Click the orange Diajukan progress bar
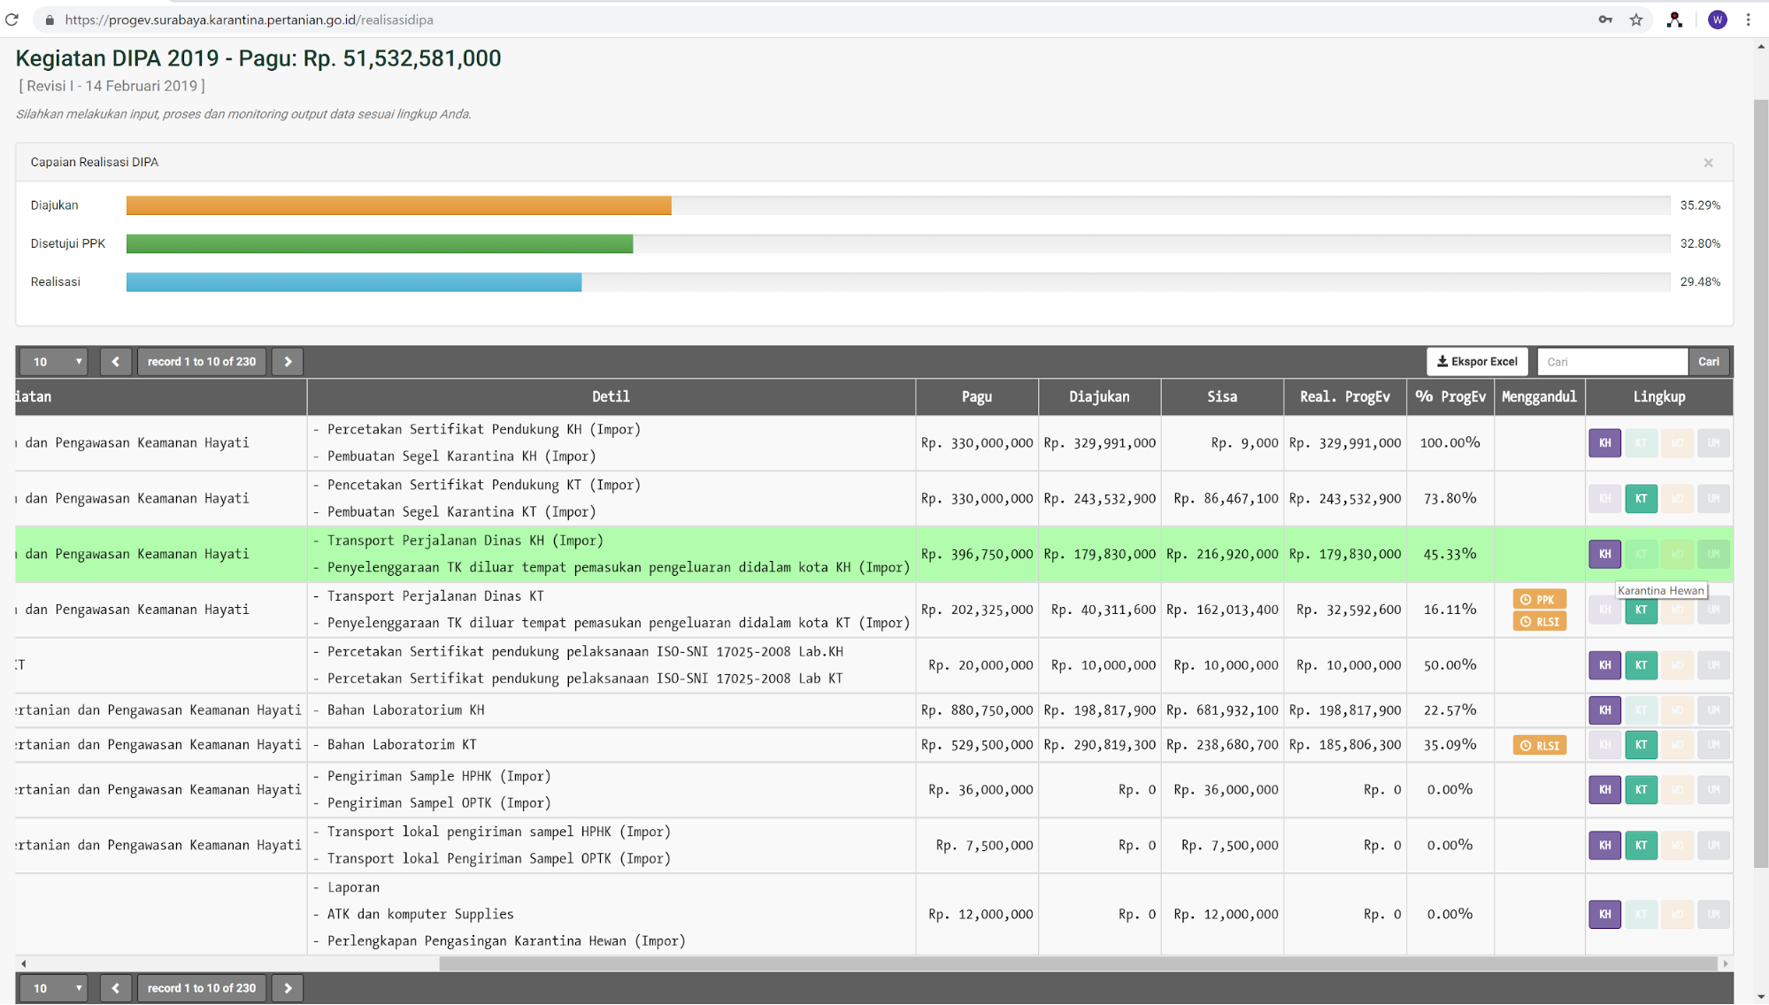Viewport: 1769px width, 1005px height. coord(398,205)
